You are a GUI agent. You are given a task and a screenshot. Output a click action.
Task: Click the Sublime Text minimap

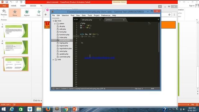coord(150,23)
